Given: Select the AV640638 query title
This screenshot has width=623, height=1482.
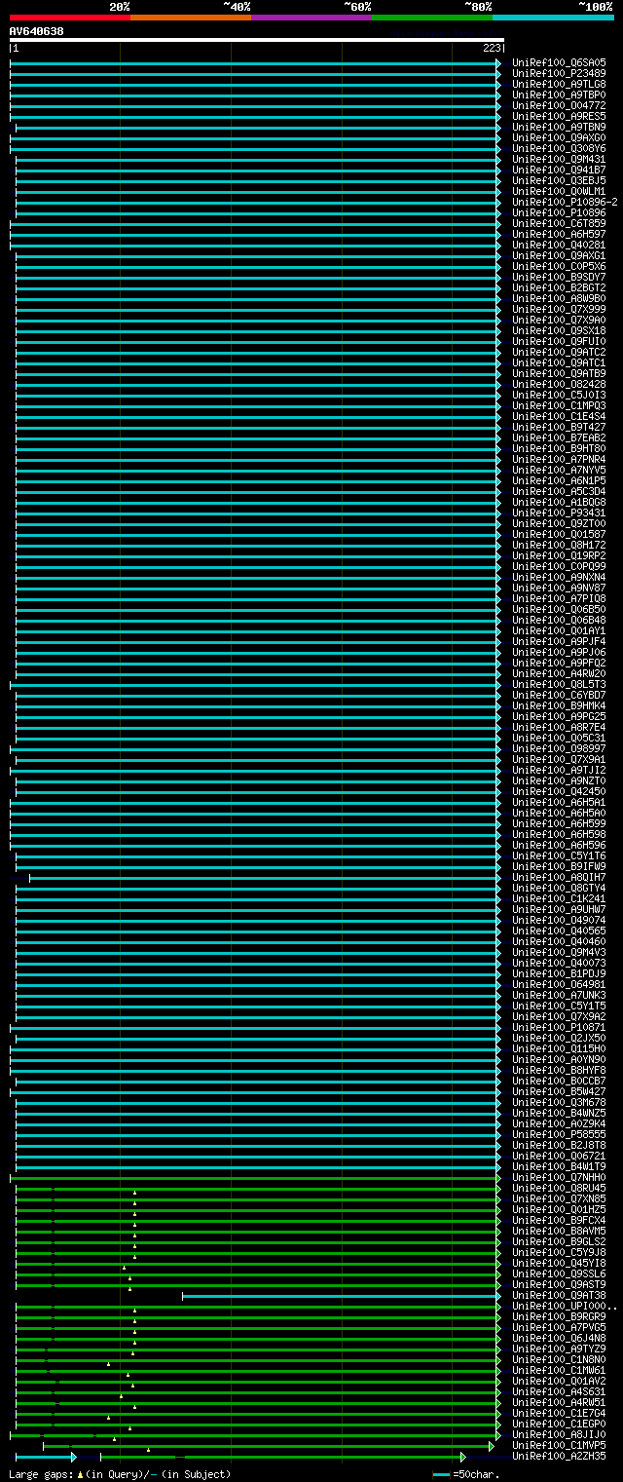Looking at the screenshot, I should (x=37, y=31).
